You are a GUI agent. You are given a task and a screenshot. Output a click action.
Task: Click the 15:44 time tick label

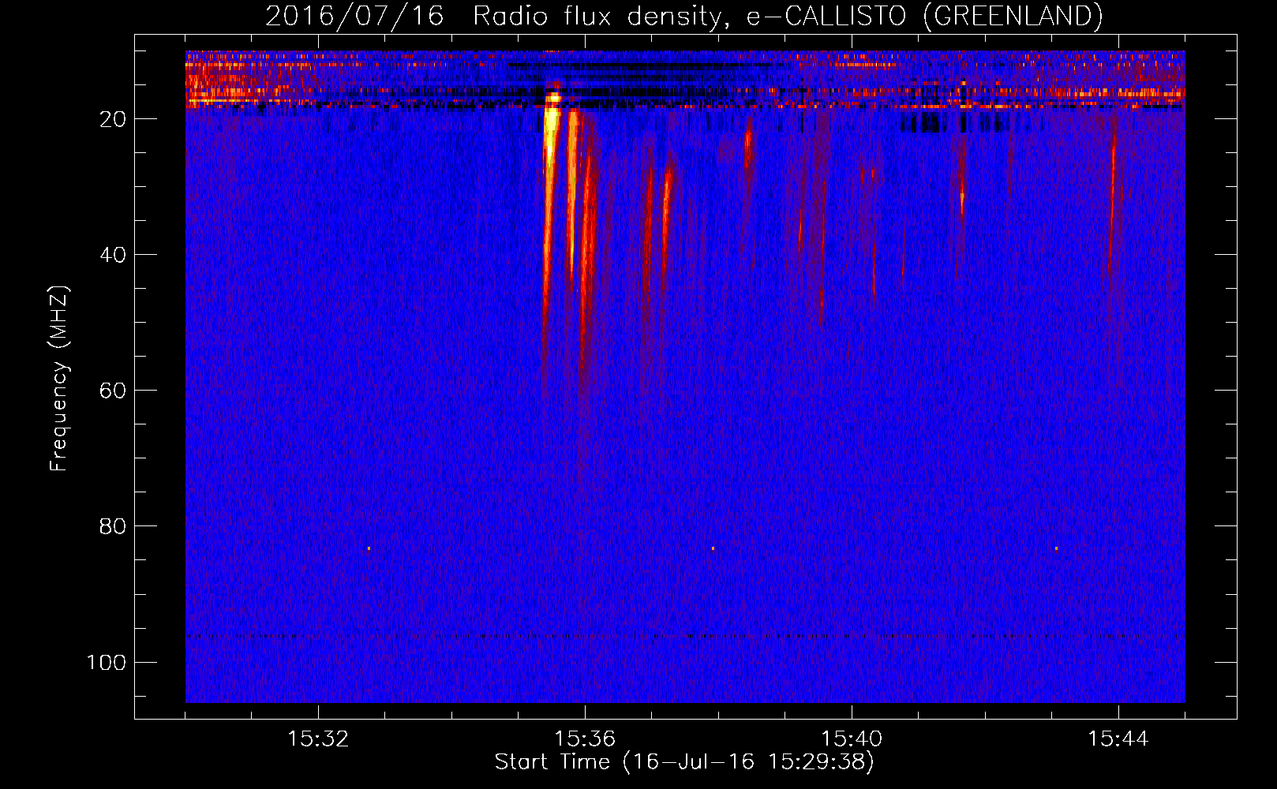[x=1118, y=739]
